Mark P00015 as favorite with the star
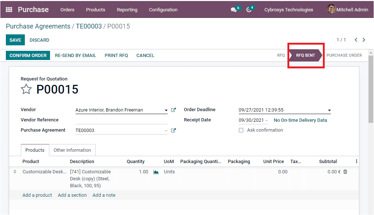Image resolution: width=374 pixels, height=215 pixels. tap(26, 89)
